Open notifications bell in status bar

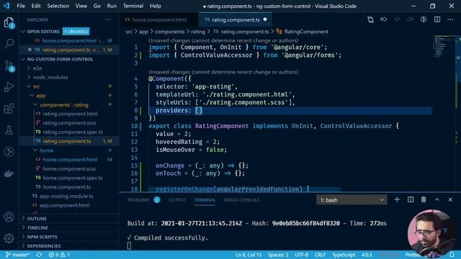[x=452, y=255]
